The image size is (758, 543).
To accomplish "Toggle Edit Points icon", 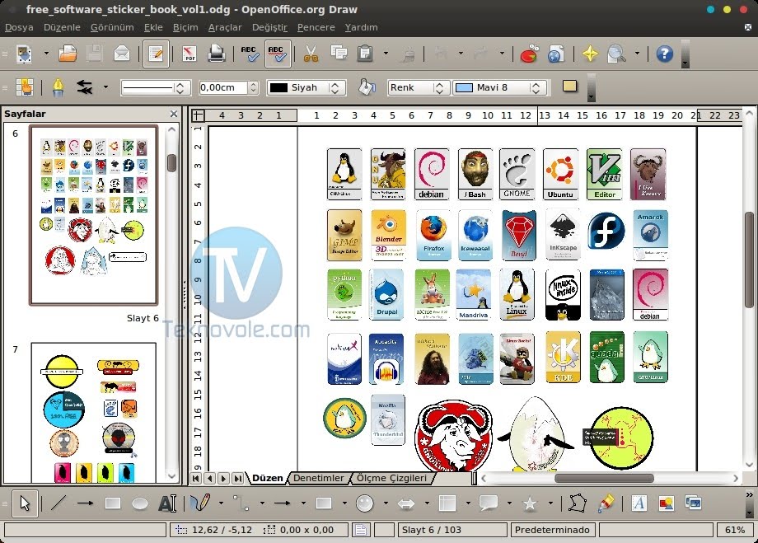I will pos(24,87).
